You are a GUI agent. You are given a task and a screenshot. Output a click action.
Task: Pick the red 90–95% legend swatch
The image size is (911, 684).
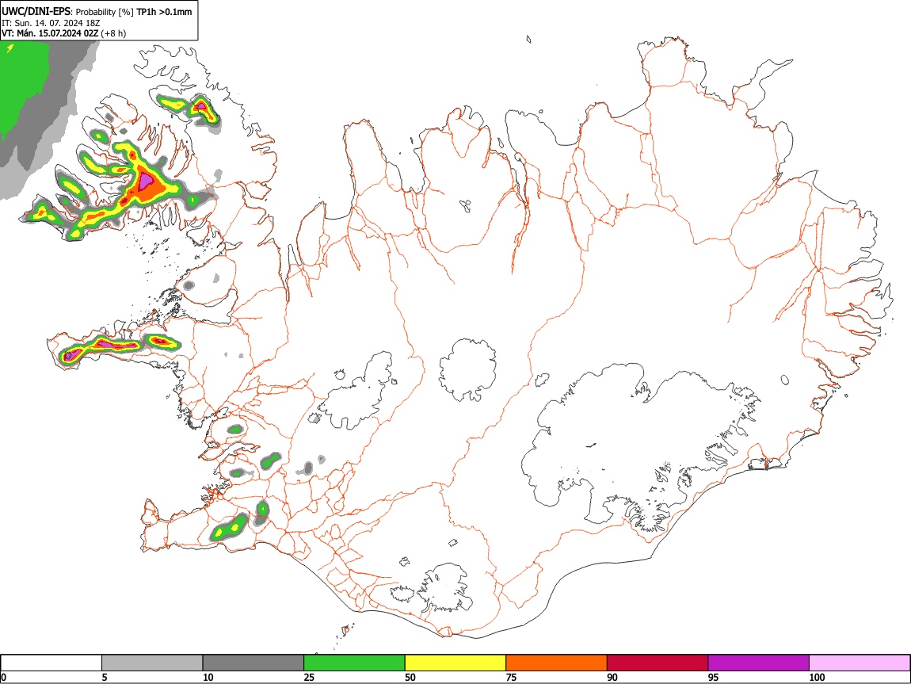[x=658, y=663]
